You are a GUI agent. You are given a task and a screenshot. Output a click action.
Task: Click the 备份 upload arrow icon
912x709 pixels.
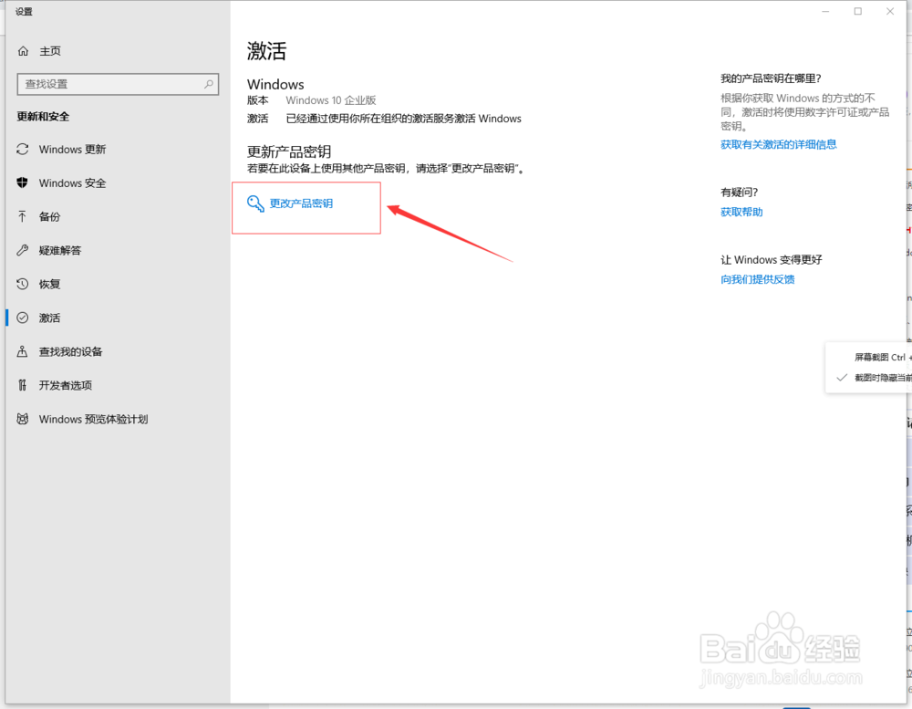(23, 216)
